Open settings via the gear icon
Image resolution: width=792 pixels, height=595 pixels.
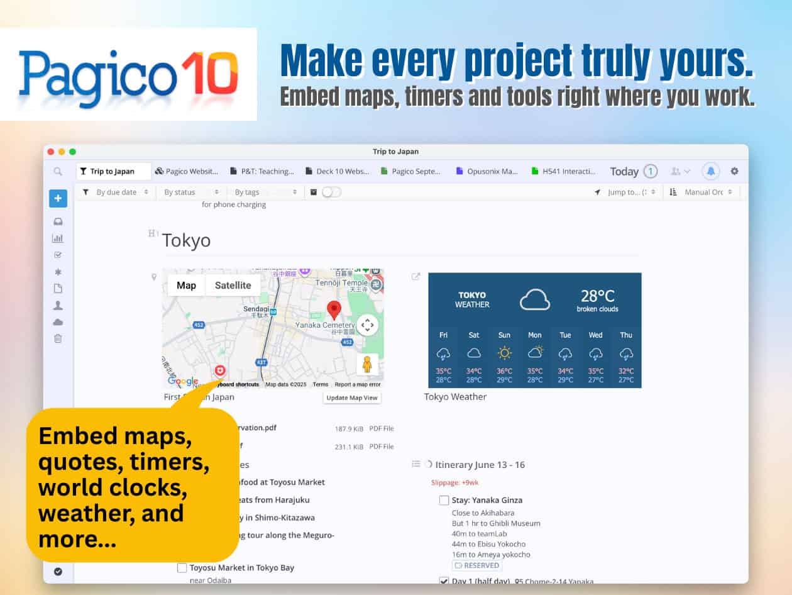[734, 171]
